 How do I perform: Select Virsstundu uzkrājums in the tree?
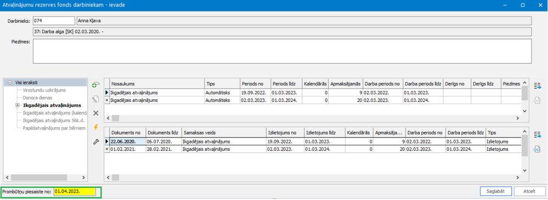coord(43,90)
